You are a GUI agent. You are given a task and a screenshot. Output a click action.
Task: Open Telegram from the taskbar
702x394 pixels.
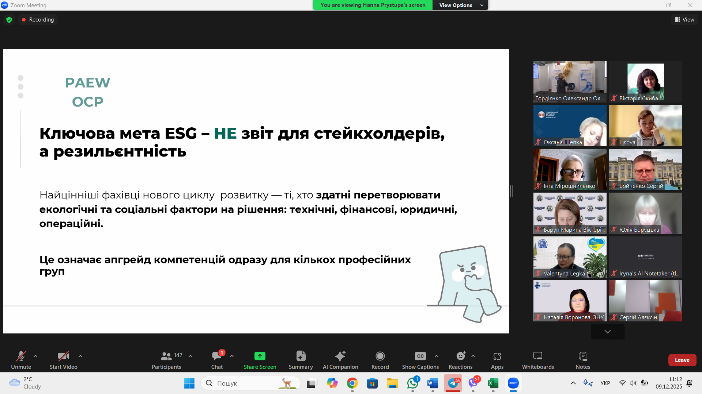(x=453, y=383)
